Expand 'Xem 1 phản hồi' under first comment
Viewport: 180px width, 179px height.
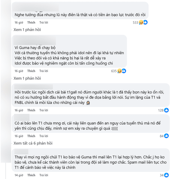pyautogui.click(x=27, y=30)
